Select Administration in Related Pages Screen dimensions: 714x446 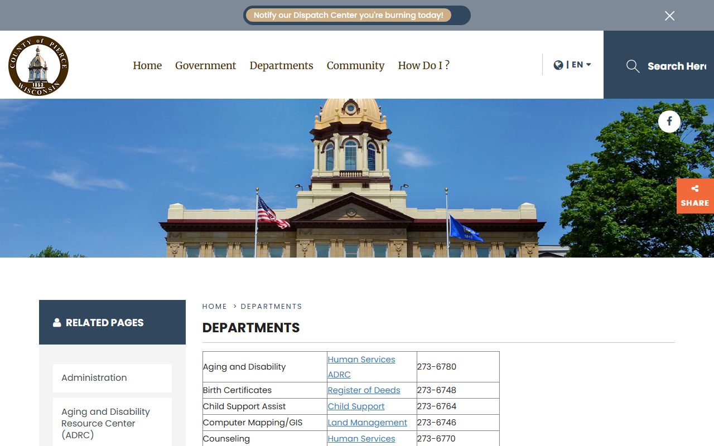point(112,378)
